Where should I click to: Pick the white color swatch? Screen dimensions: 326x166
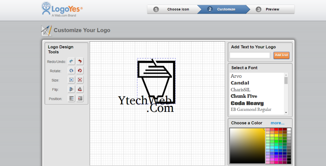(x=289, y=129)
